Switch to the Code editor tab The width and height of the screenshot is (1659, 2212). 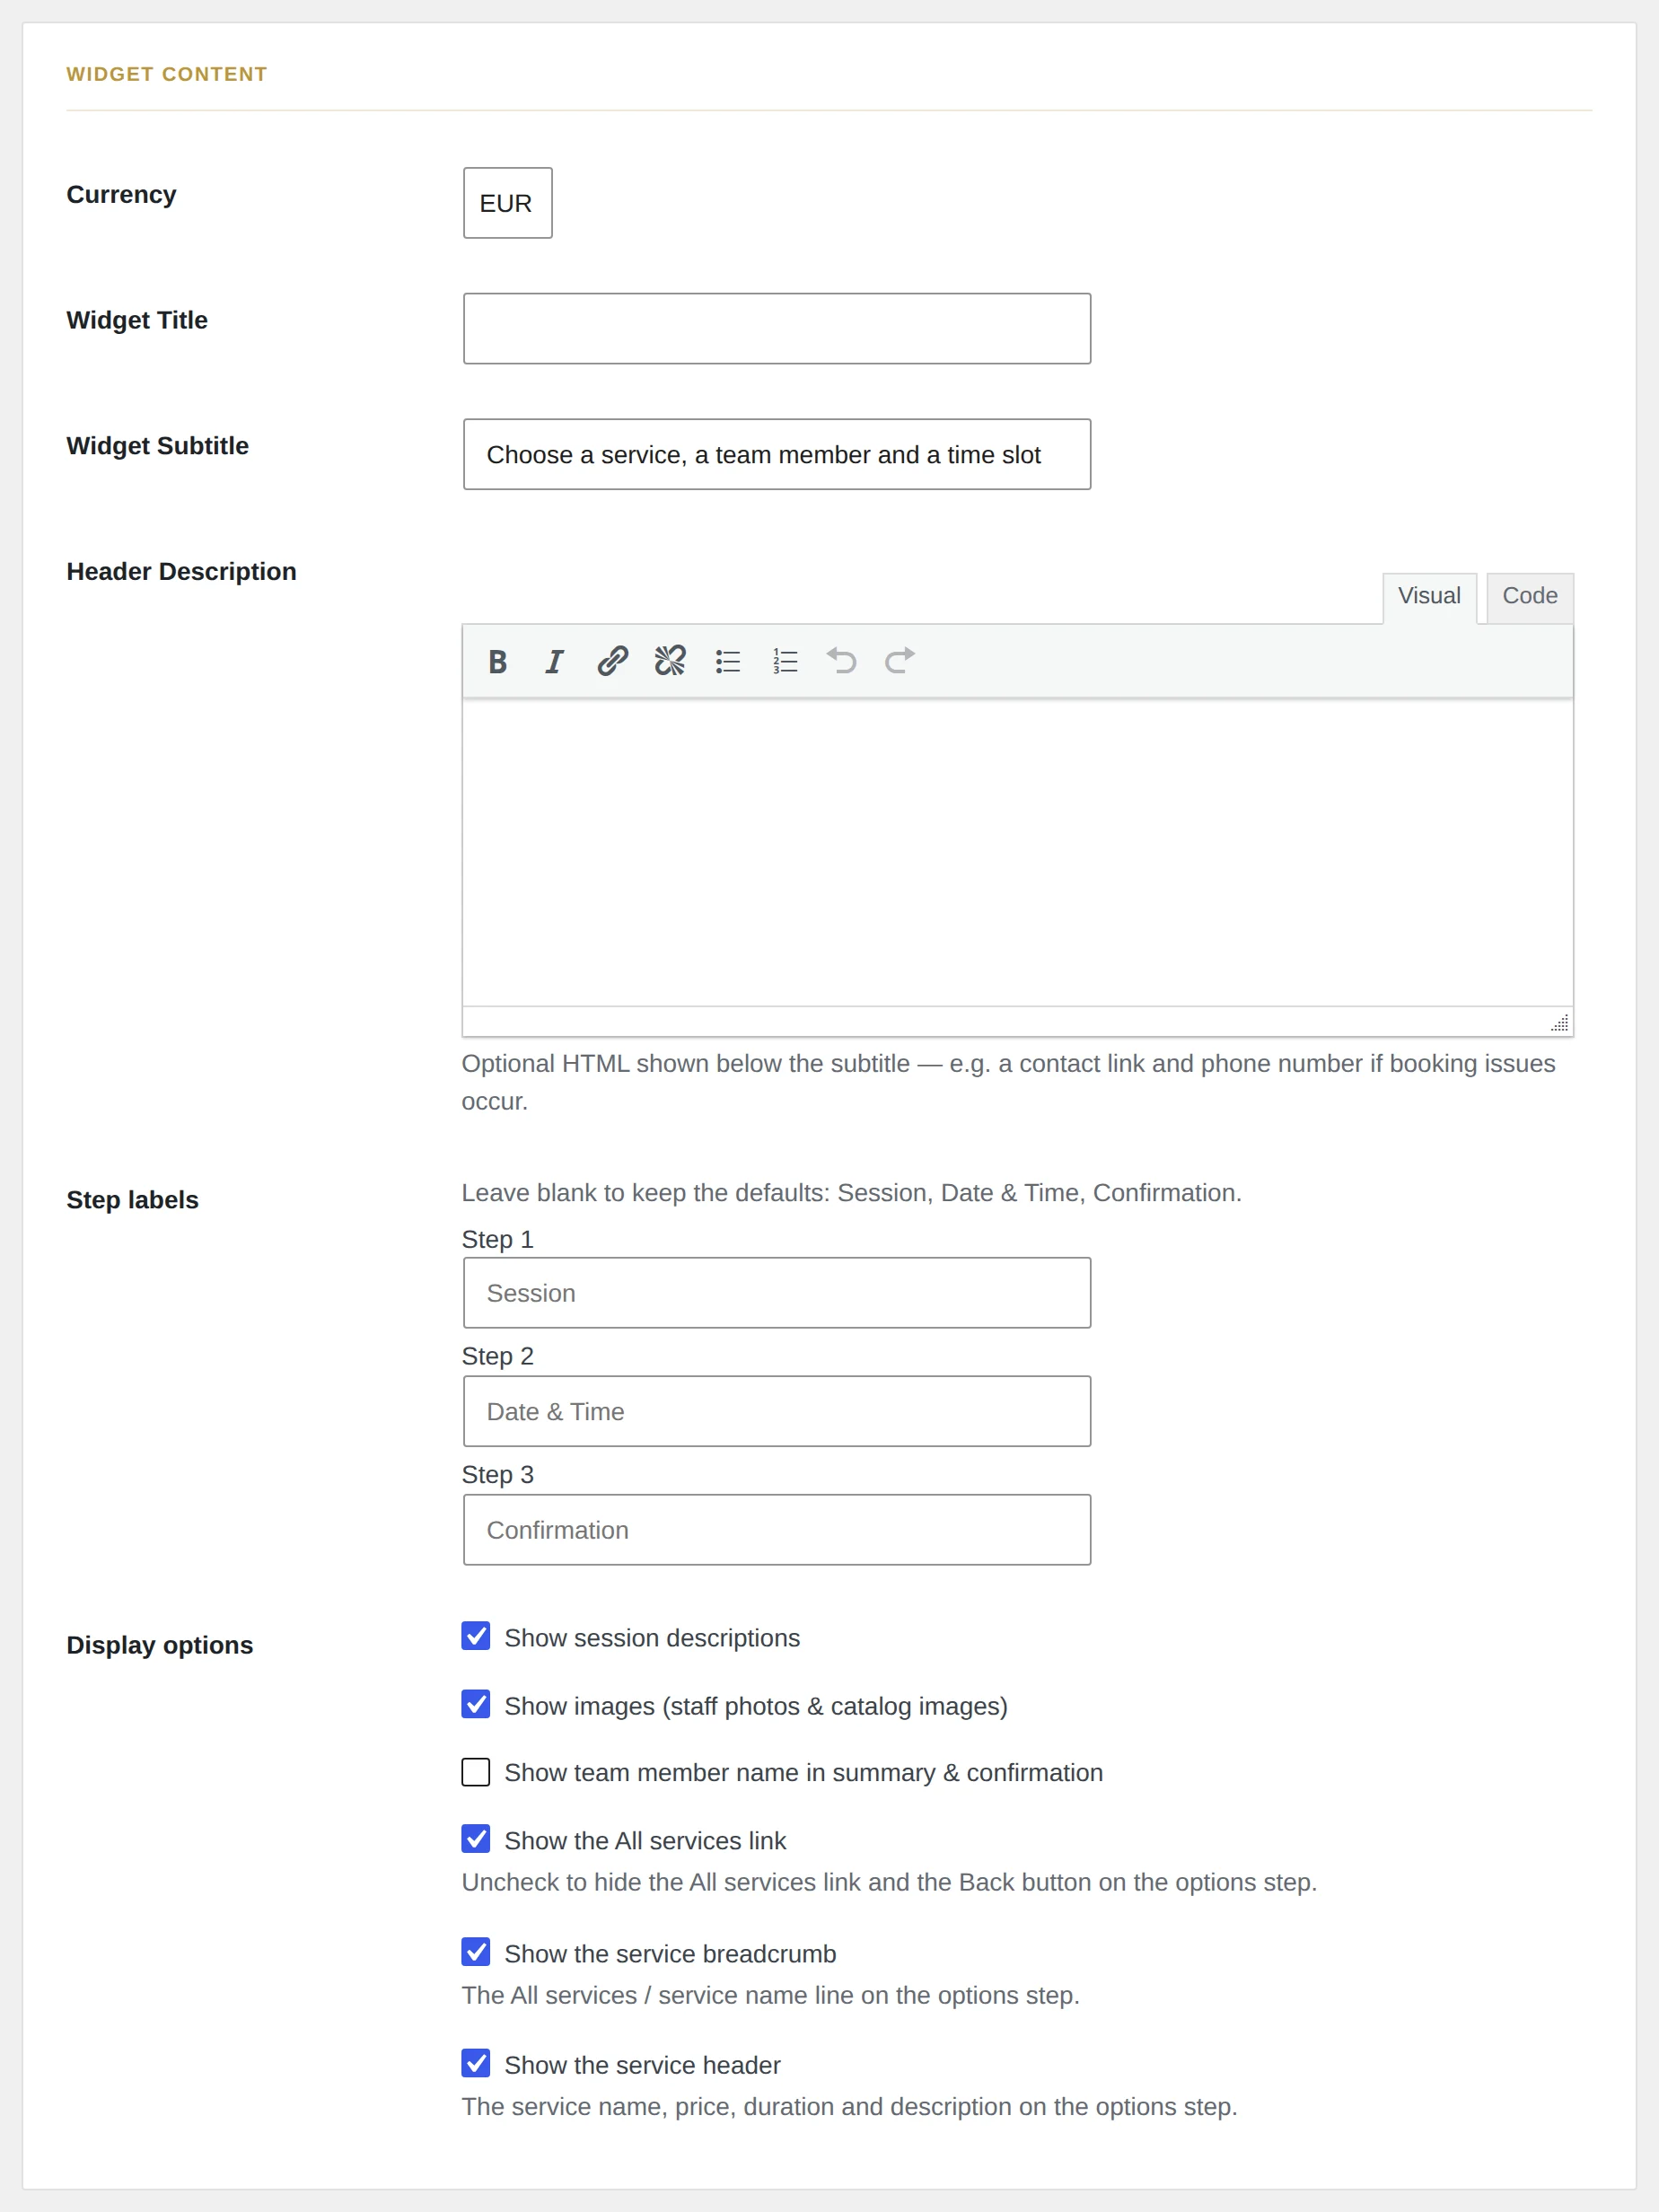[1530, 597]
